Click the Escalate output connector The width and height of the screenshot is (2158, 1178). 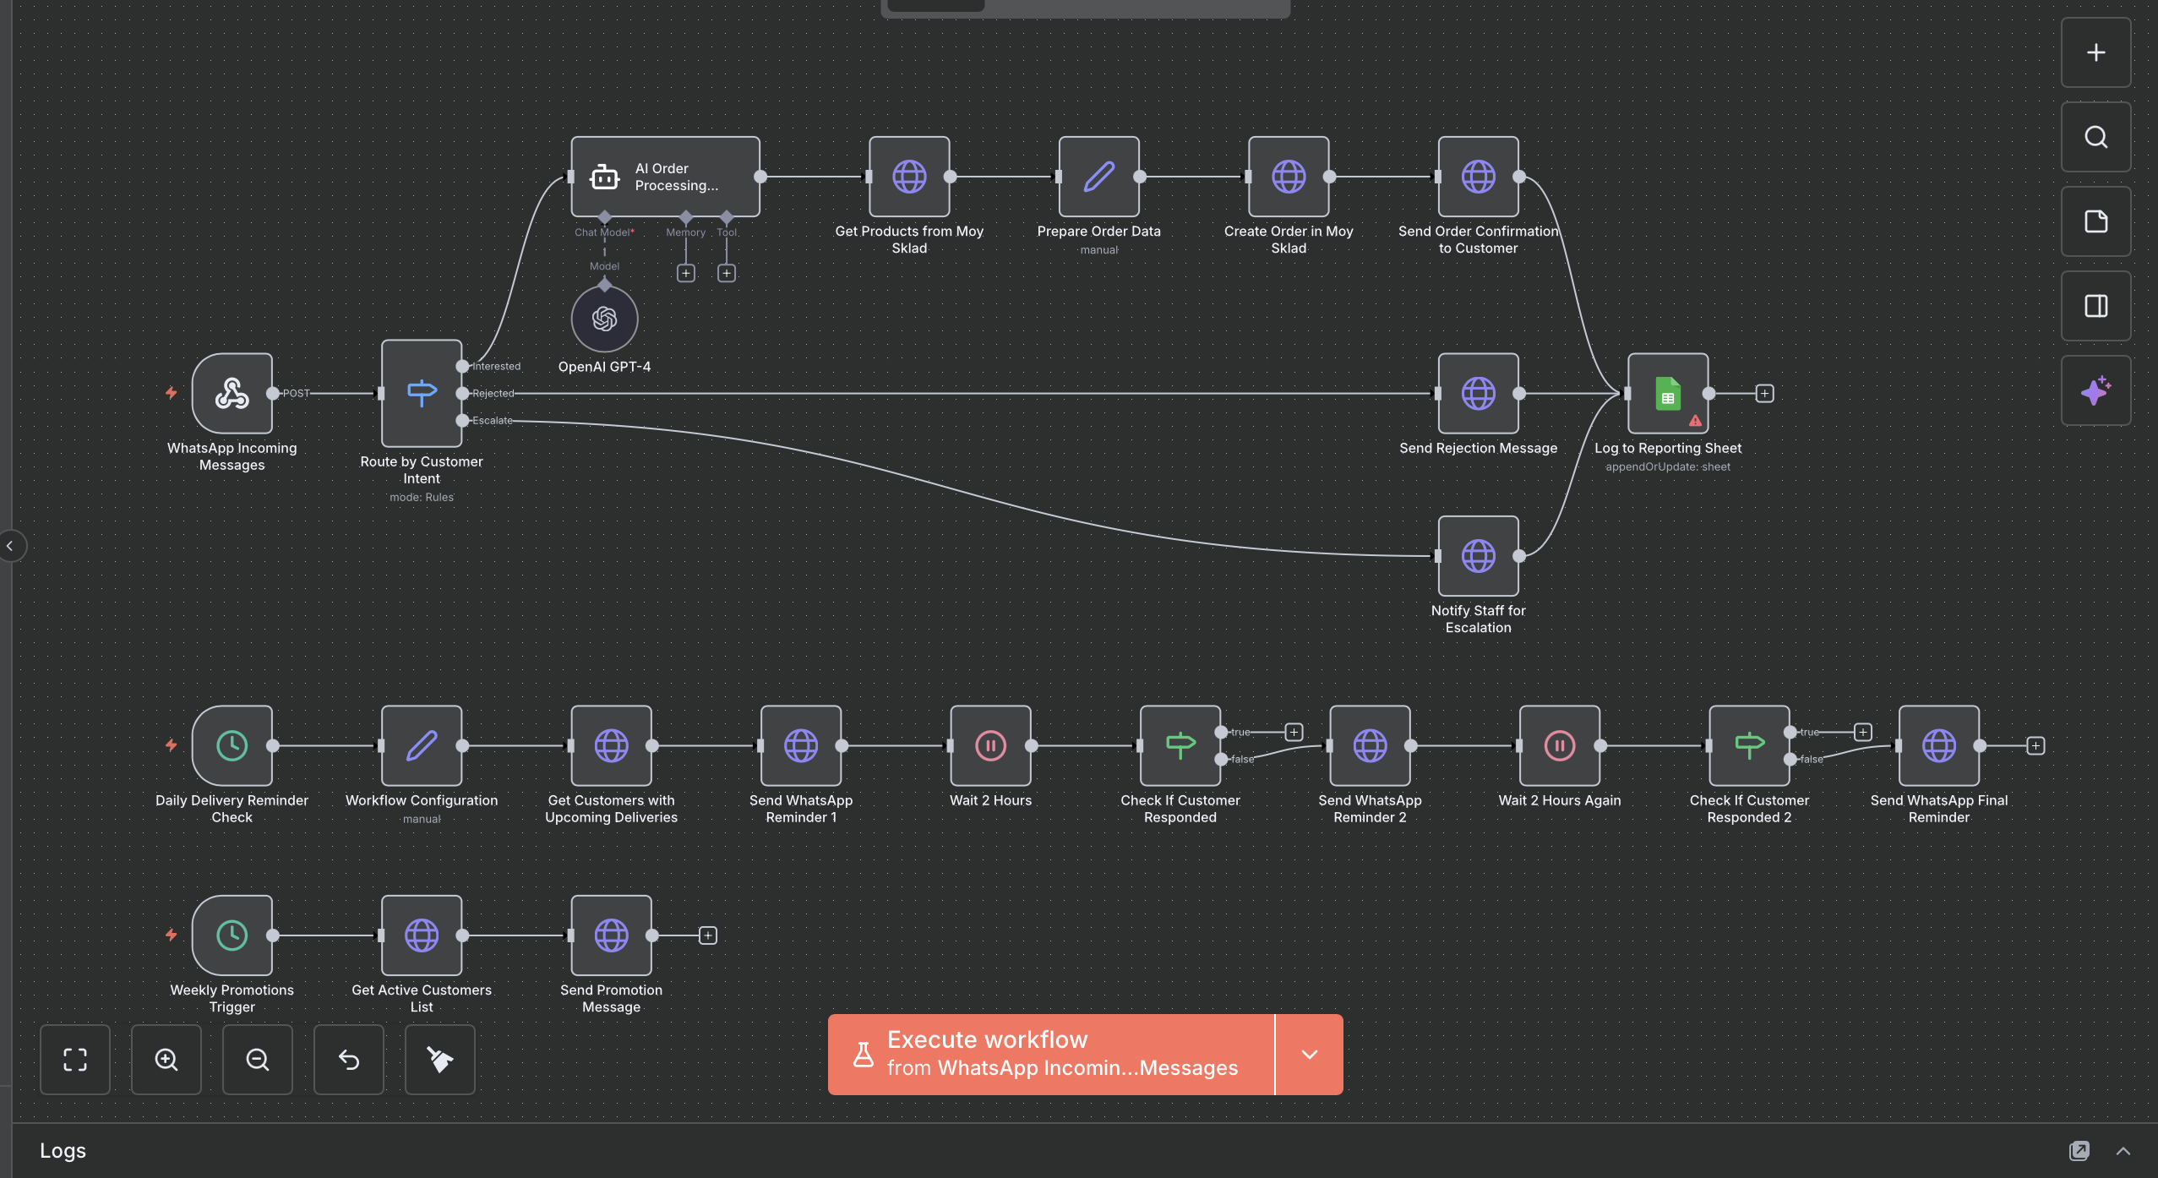point(462,420)
